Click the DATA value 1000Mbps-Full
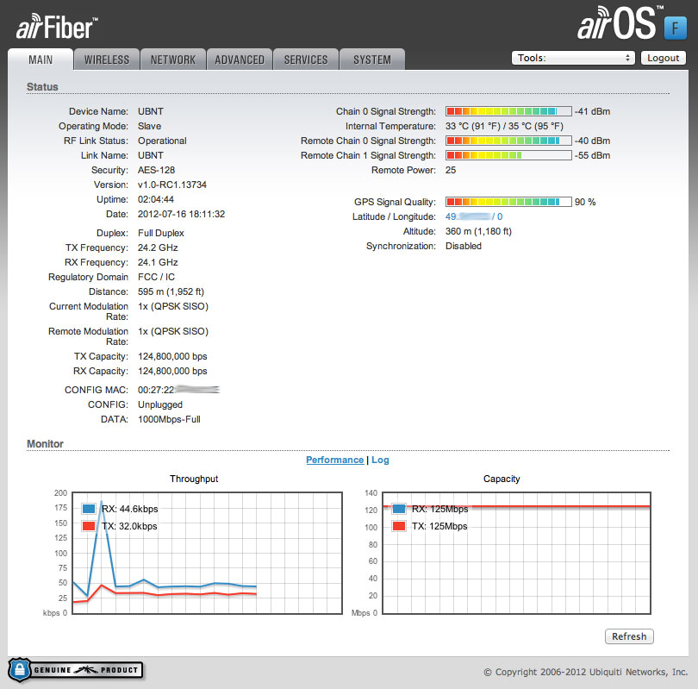698x689 pixels. point(169,419)
